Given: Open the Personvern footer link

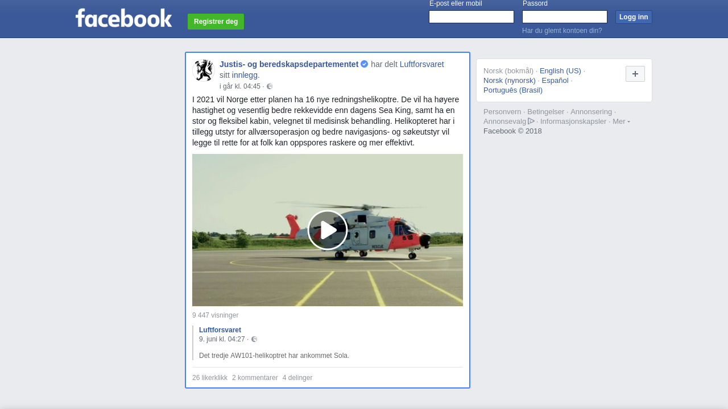Looking at the screenshot, I should coord(502,112).
